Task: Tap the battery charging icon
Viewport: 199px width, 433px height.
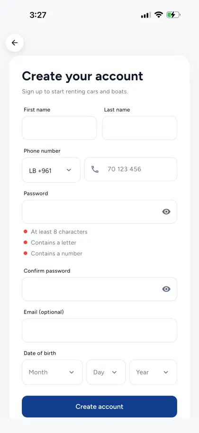Action: coord(173,15)
